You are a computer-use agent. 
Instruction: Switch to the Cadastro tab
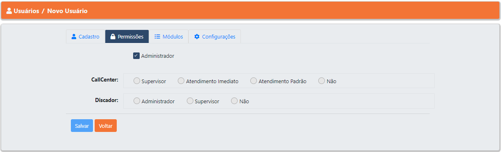[x=85, y=36]
